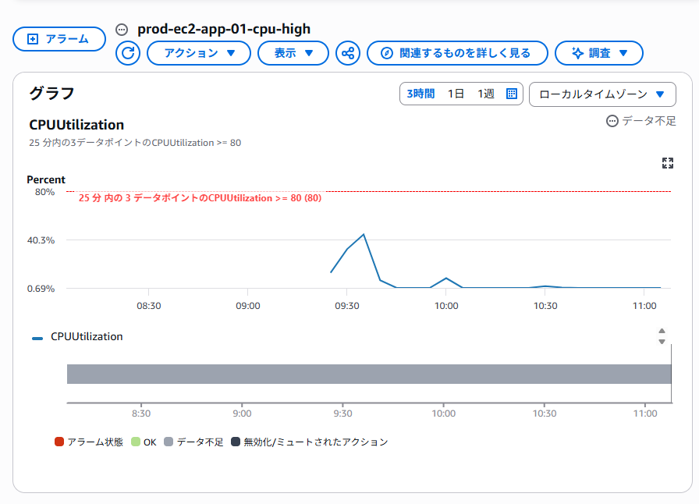Click the insufficient data status icon
Viewport: 699px width, 504px height.
[x=612, y=121]
